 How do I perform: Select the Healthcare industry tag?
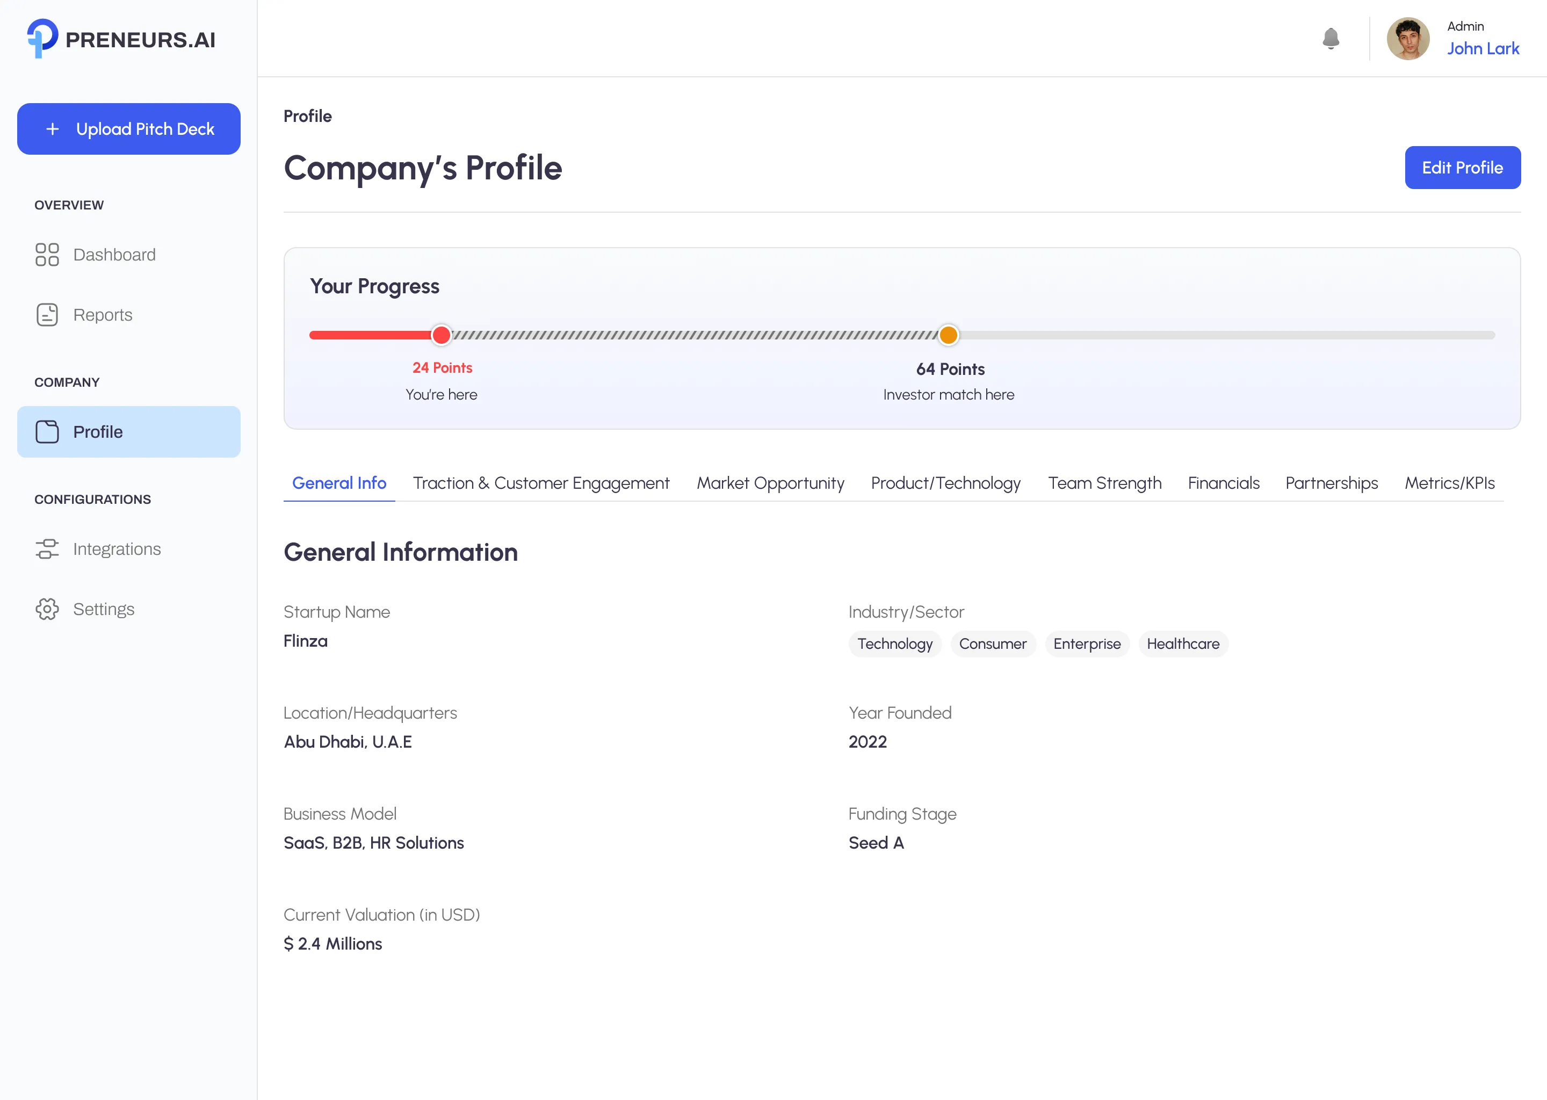[1183, 644]
